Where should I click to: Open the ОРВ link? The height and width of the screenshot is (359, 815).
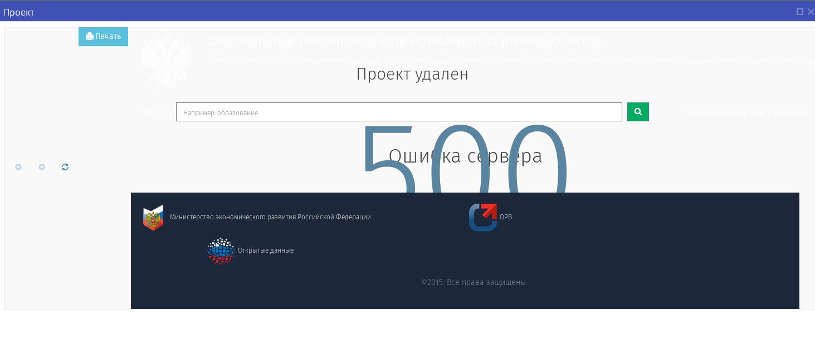click(x=506, y=217)
